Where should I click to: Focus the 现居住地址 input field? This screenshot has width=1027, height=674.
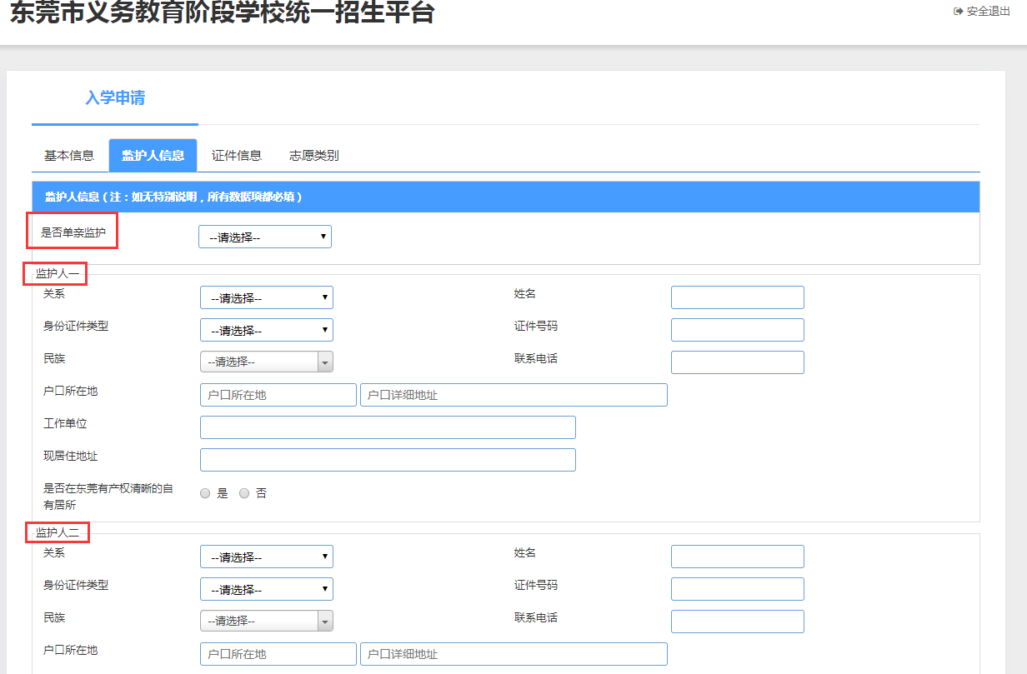pyautogui.click(x=388, y=460)
